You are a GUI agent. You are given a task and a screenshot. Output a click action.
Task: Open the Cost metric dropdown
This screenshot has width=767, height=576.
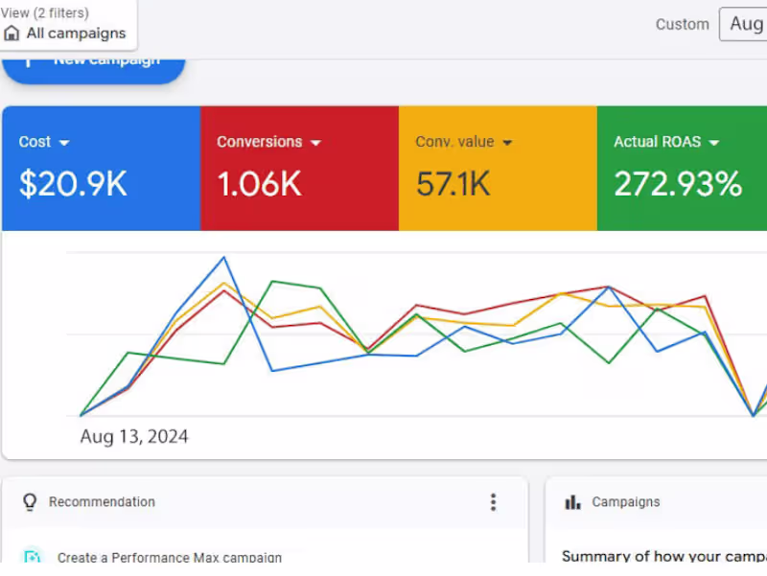pyautogui.click(x=65, y=142)
